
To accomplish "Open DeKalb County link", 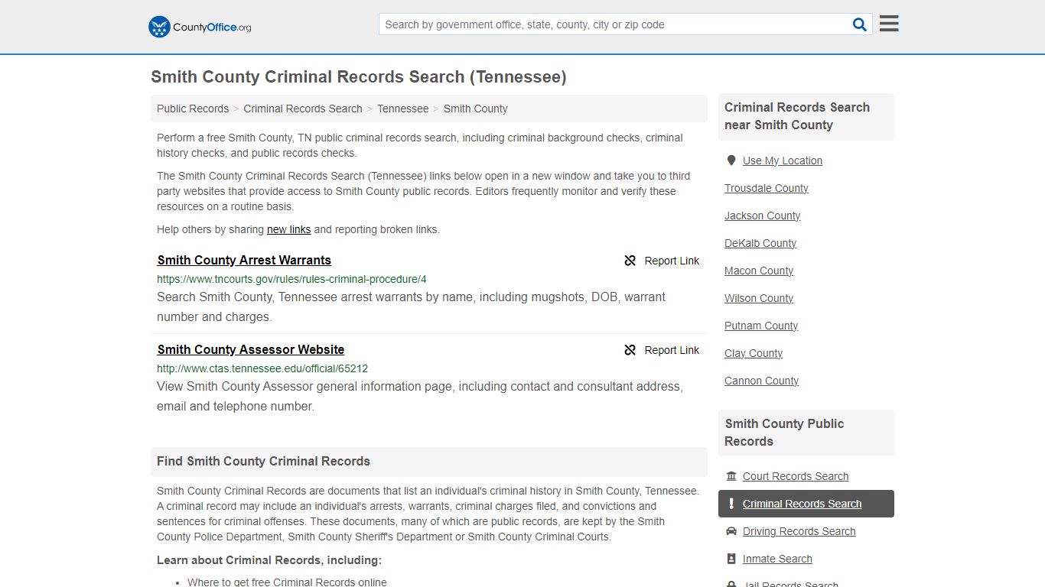I will click(760, 243).
